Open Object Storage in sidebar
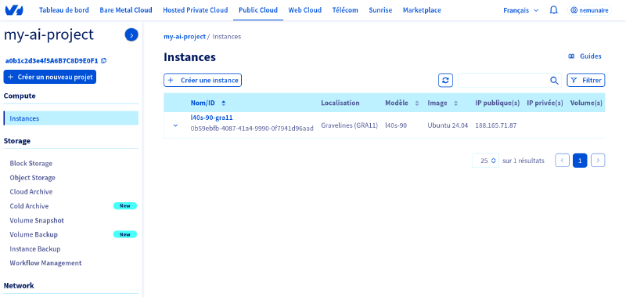This screenshot has height=297, width=626. point(33,177)
